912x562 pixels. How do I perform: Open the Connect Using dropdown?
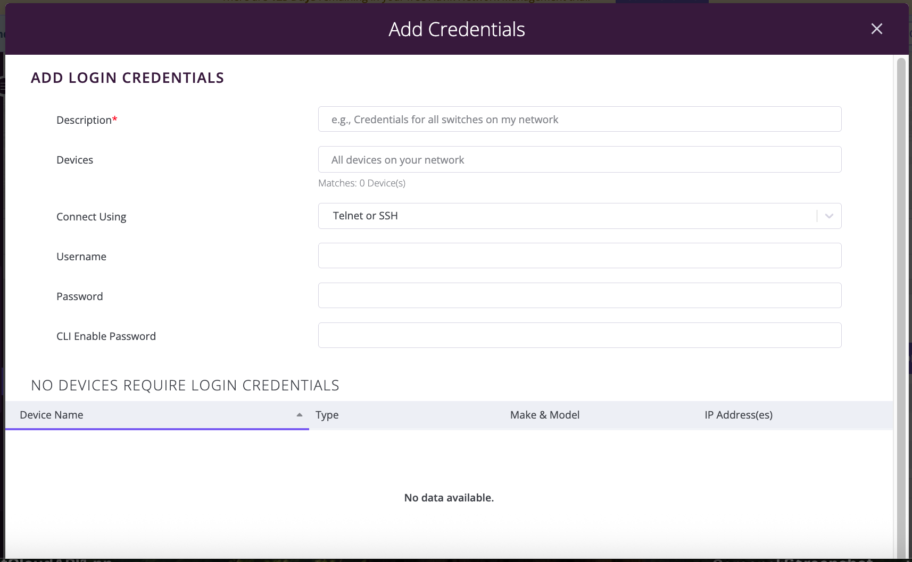tap(579, 216)
